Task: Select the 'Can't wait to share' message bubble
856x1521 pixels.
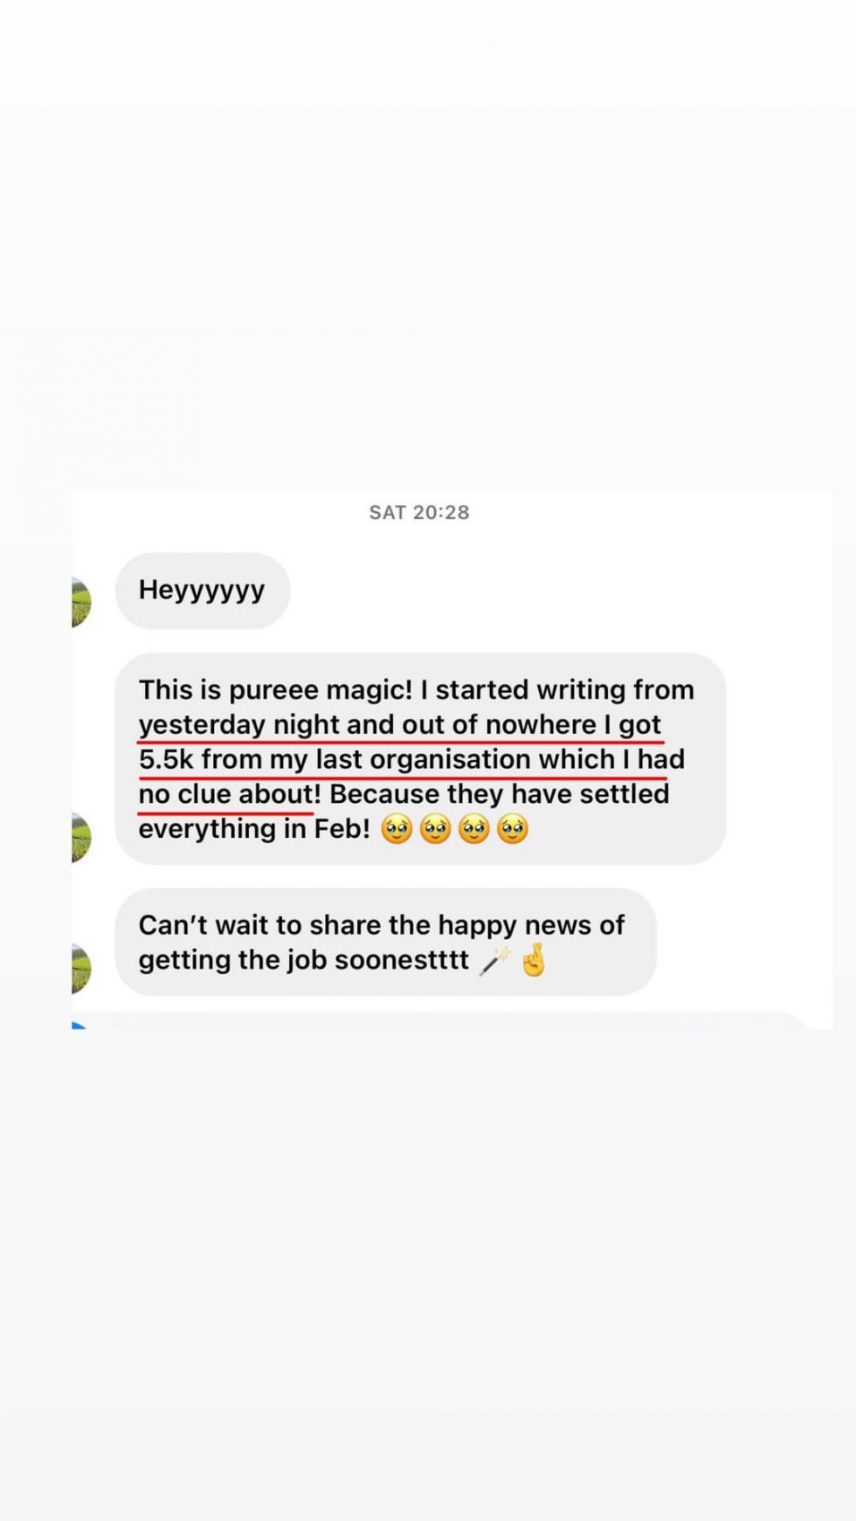Action: click(385, 942)
